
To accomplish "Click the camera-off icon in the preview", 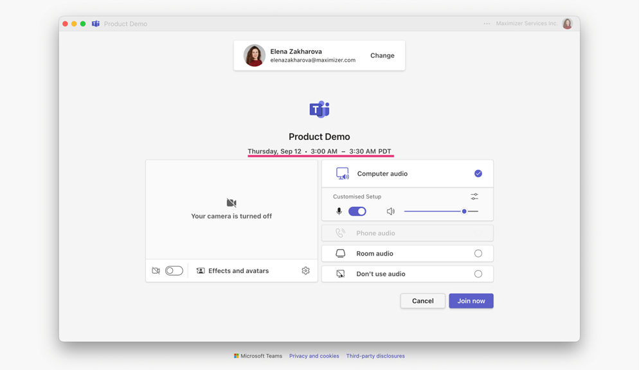I will click(x=231, y=203).
